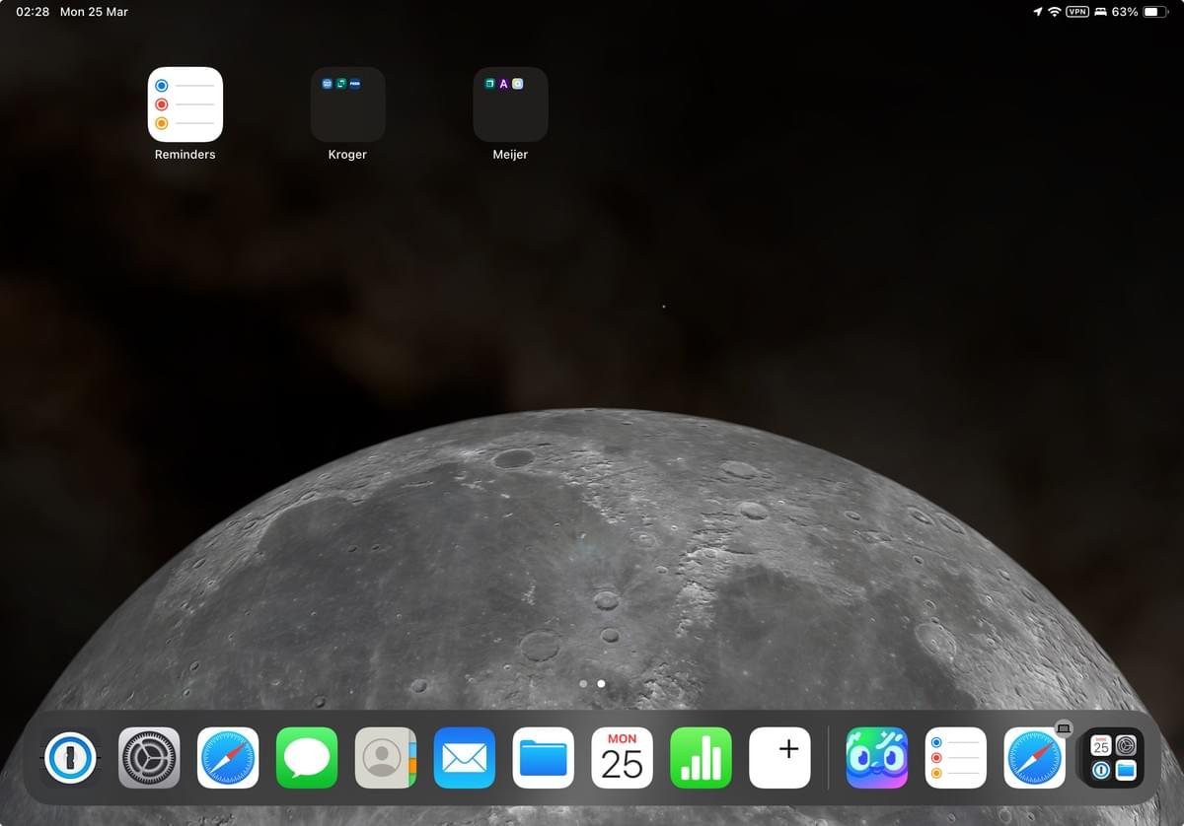1184x826 pixels.
Task: Tap the 63% battery percentage text
Action: [x=1125, y=12]
